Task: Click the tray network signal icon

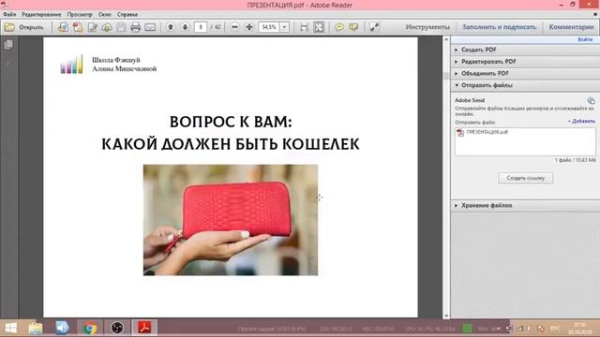Action: 520,329
